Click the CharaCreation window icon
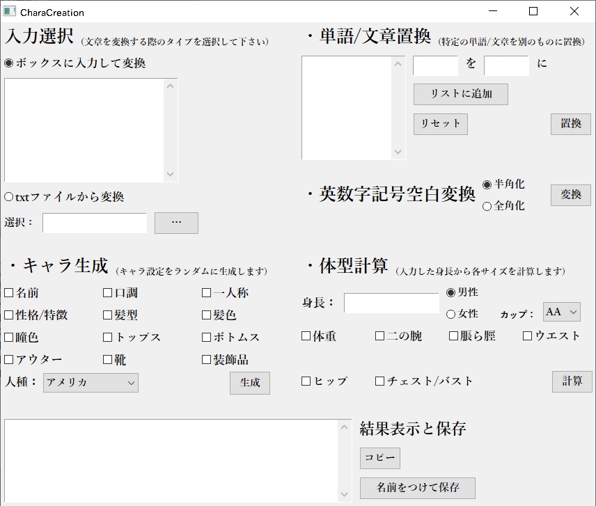596x506 pixels. coord(10,11)
